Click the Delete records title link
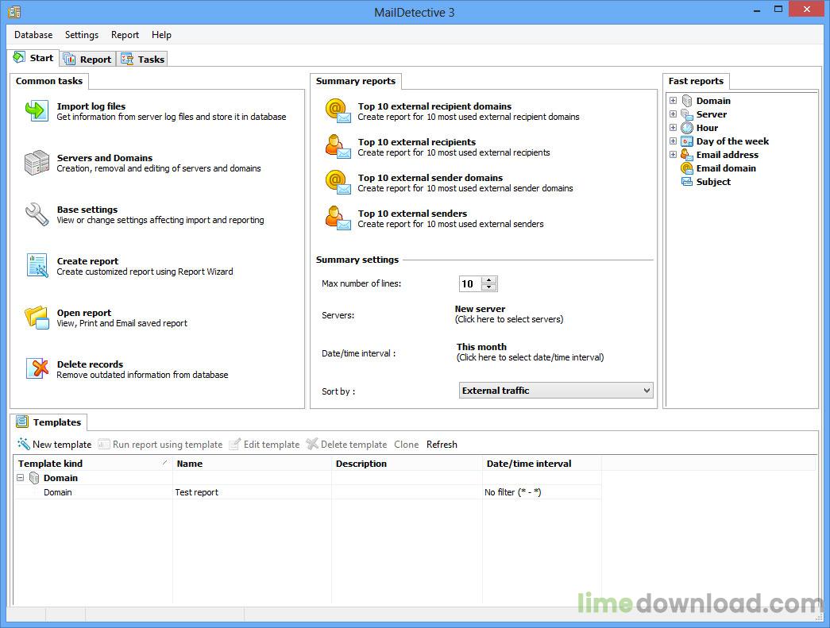This screenshot has width=830, height=628. (90, 364)
